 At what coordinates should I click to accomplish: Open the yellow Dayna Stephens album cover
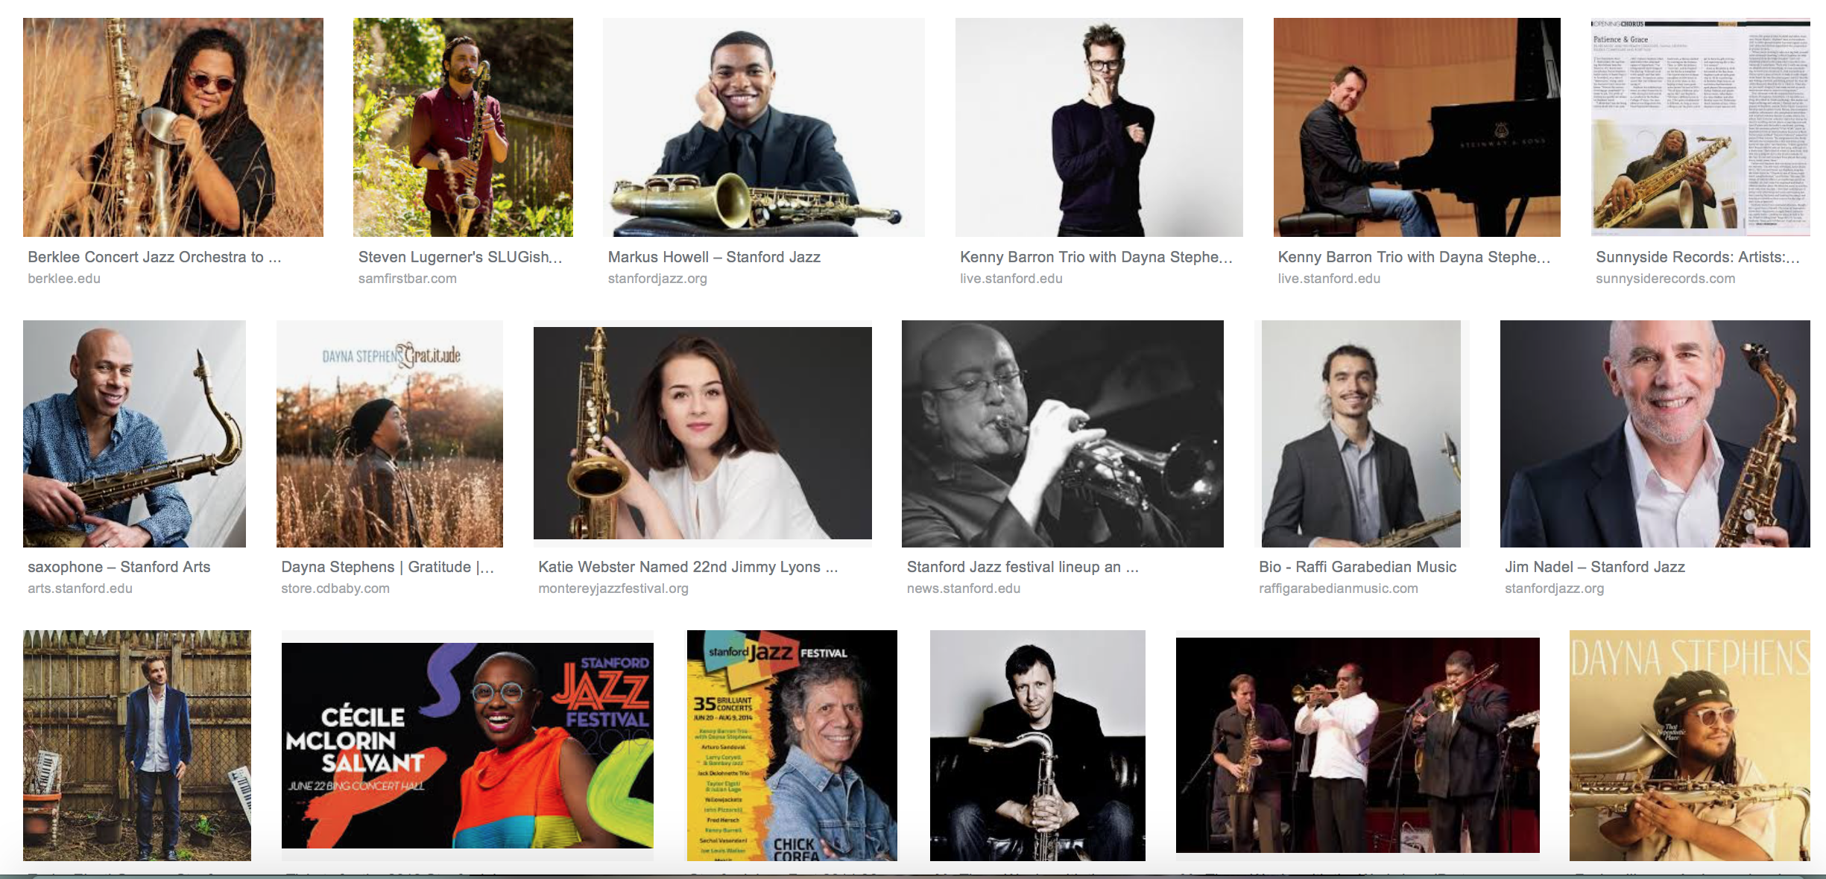point(1690,746)
